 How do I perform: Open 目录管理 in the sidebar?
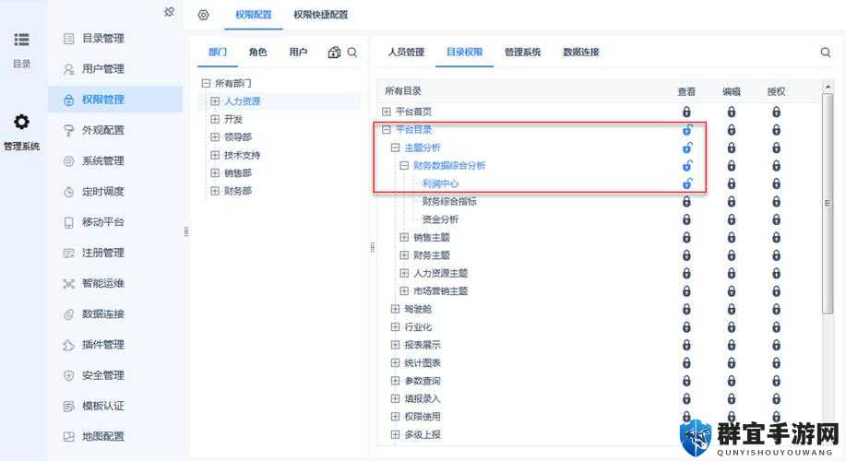pos(103,39)
